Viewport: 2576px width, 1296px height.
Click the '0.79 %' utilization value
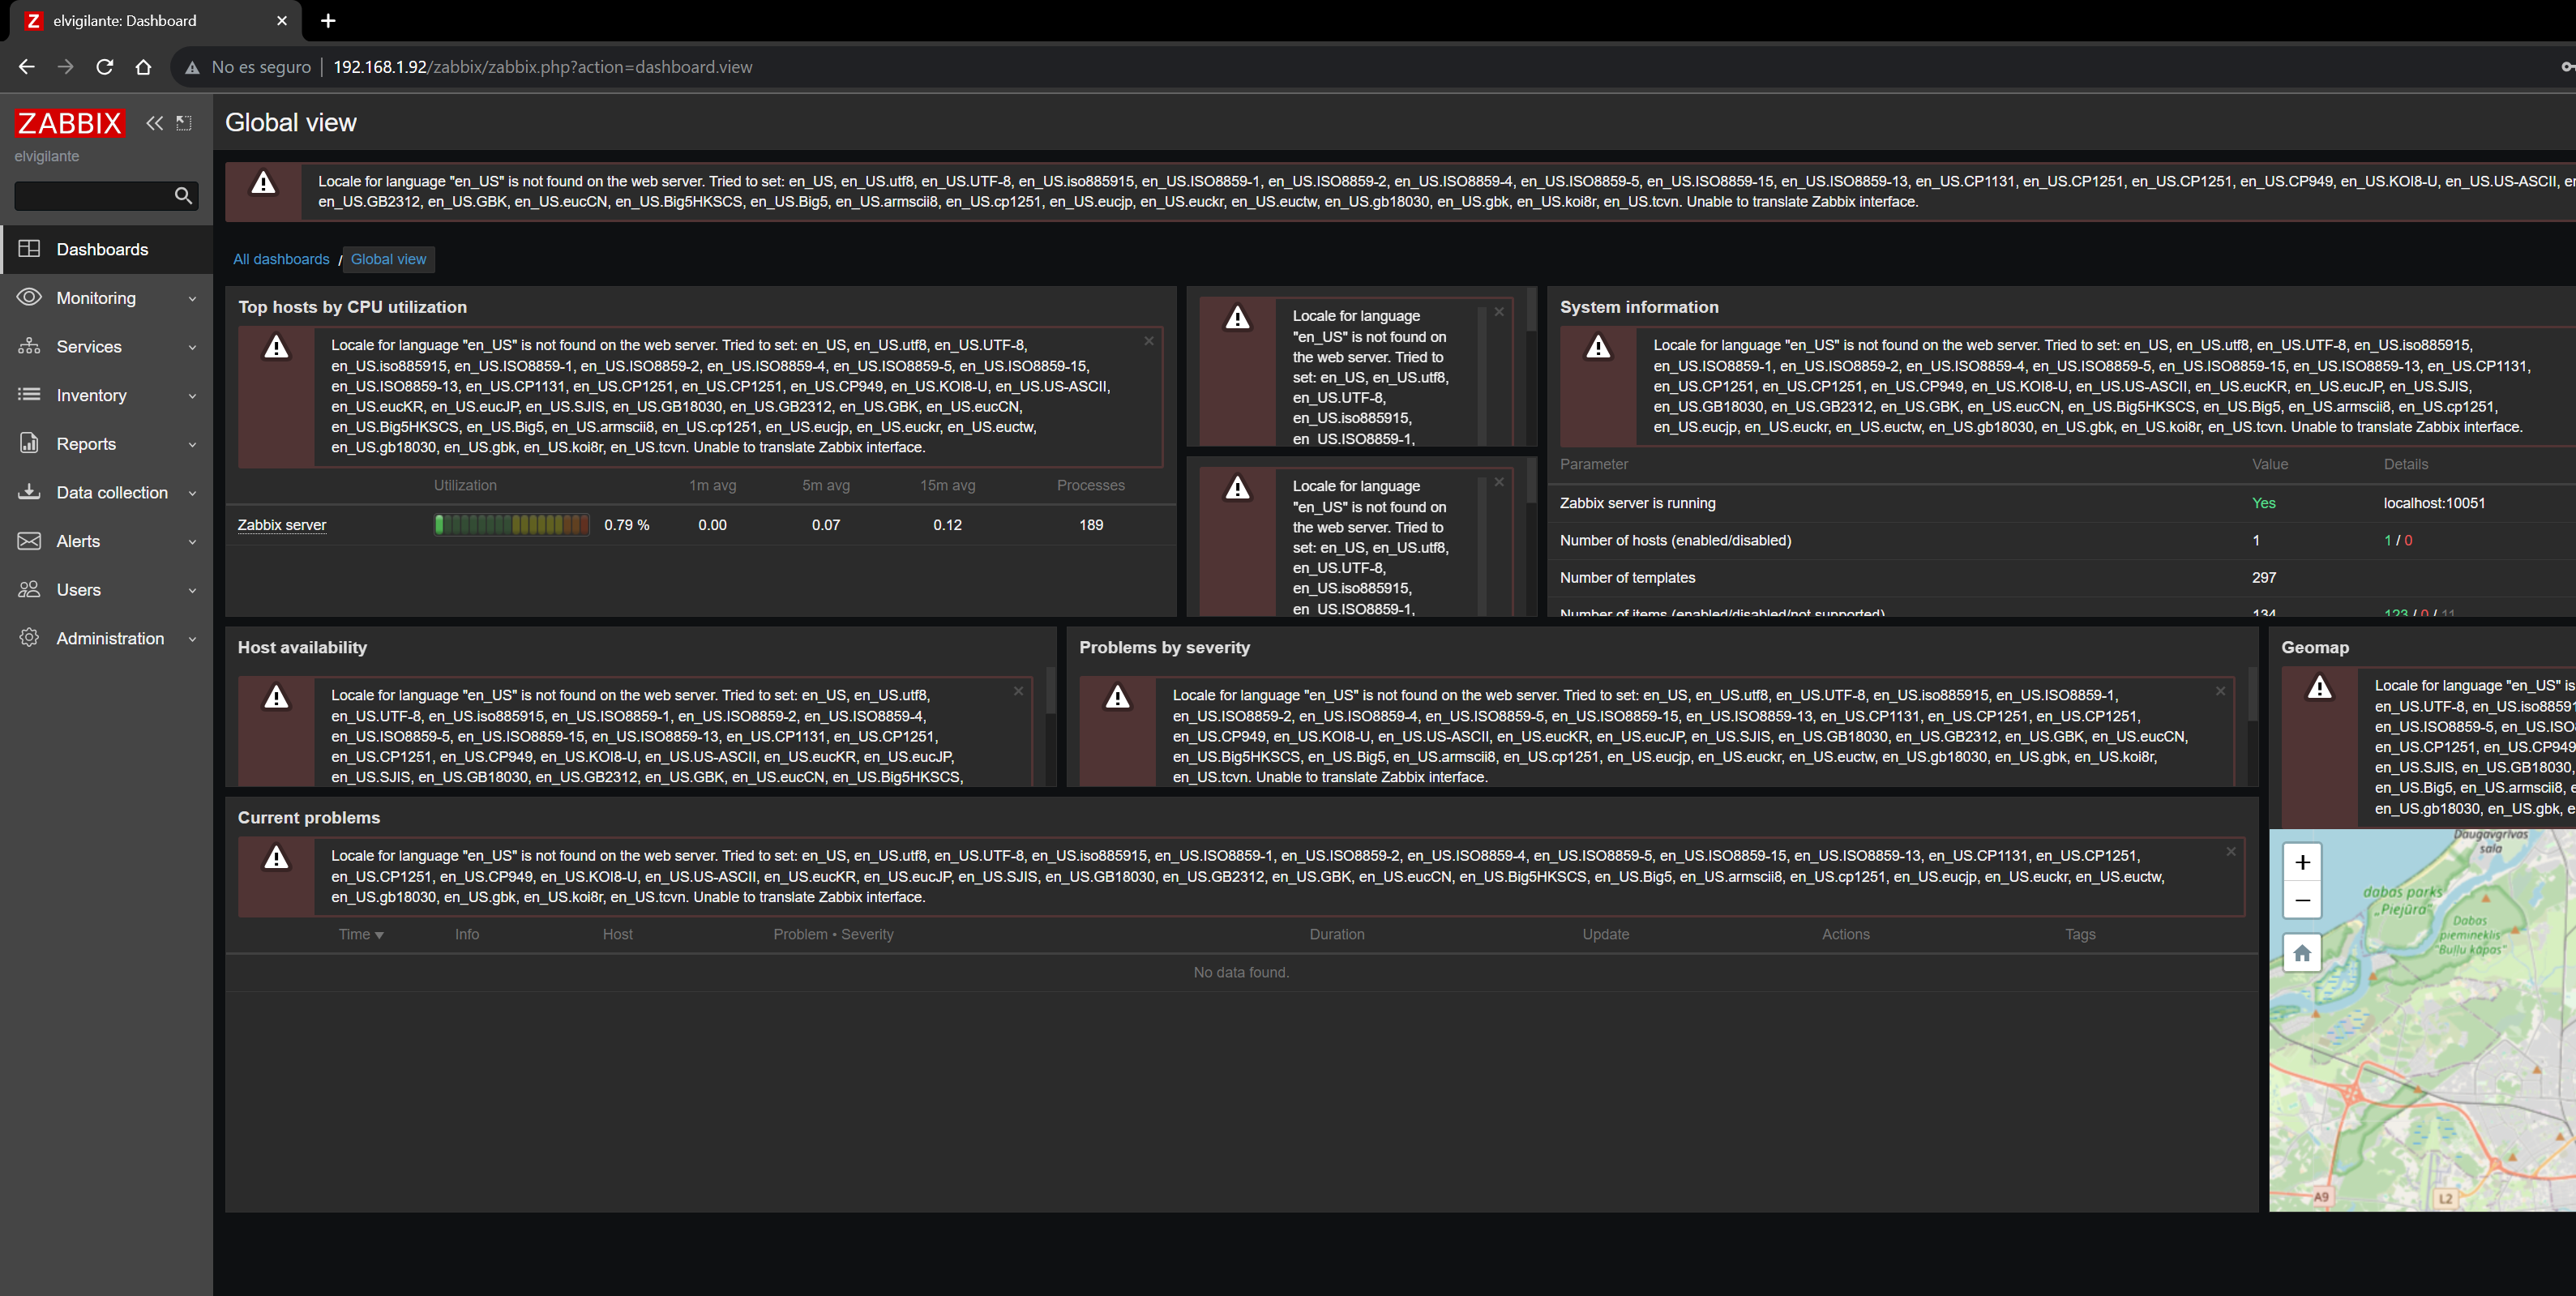tap(626, 525)
